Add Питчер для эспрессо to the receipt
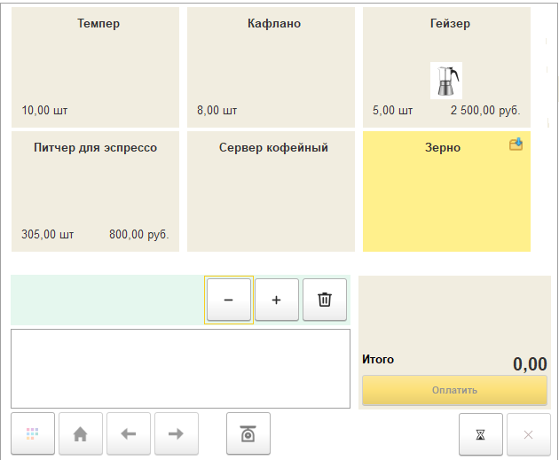Viewport: 559px width, 460px height. (95, 191)
